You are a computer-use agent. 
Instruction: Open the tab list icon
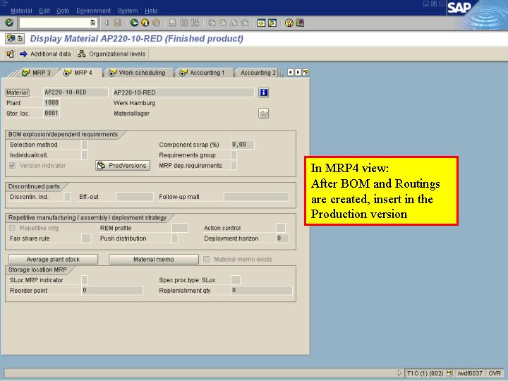tap(306, 73)
